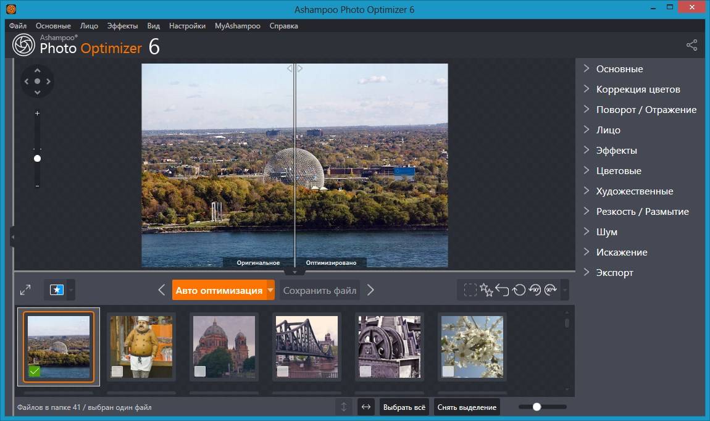Open the Справка menu
Viewport: 710px width, 421px height.
pyautogui.click(x=283, y=26)
